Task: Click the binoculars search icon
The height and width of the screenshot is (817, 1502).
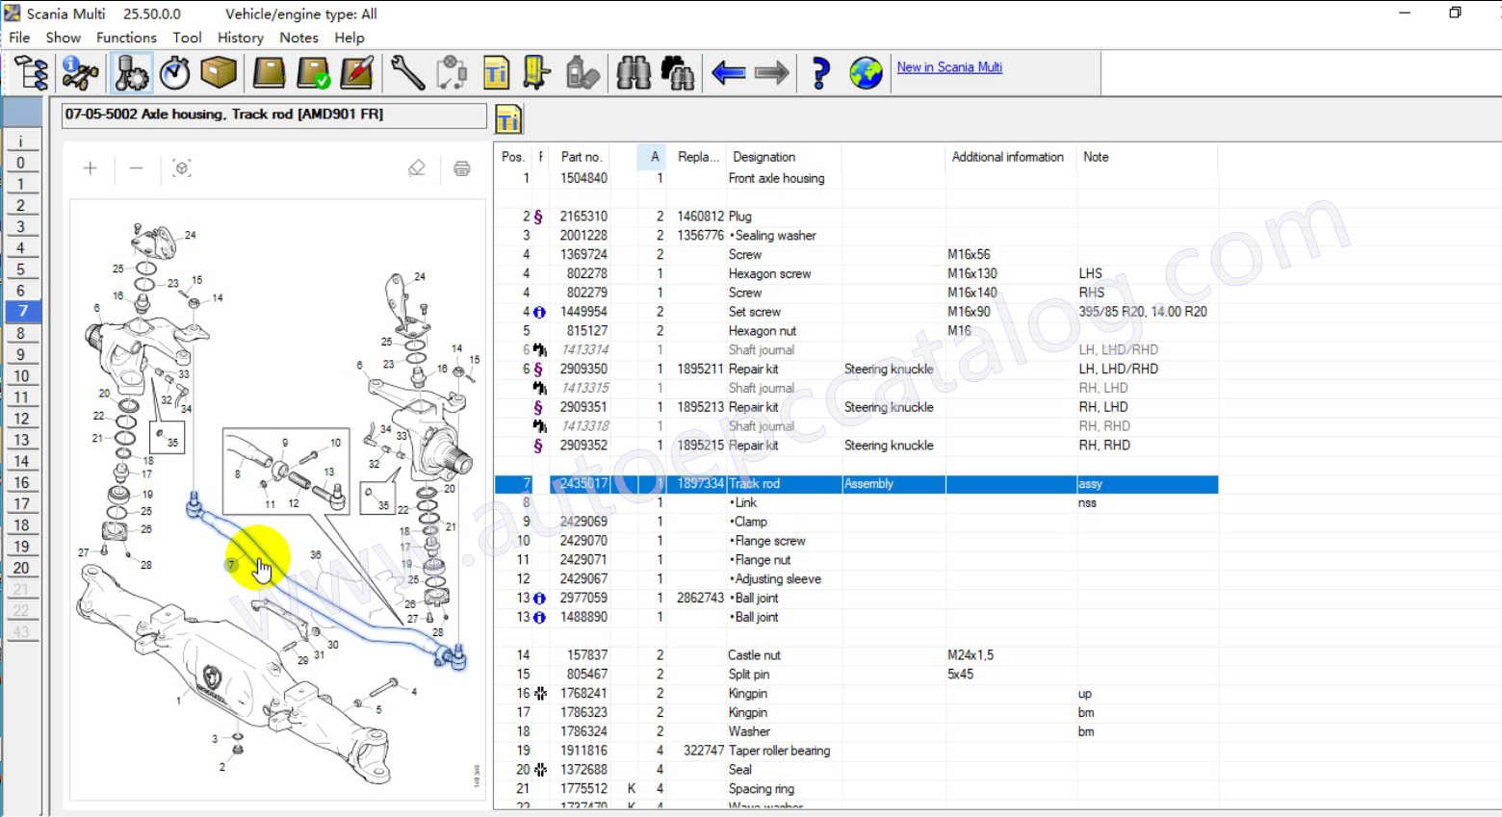Action: click(633, 73)
